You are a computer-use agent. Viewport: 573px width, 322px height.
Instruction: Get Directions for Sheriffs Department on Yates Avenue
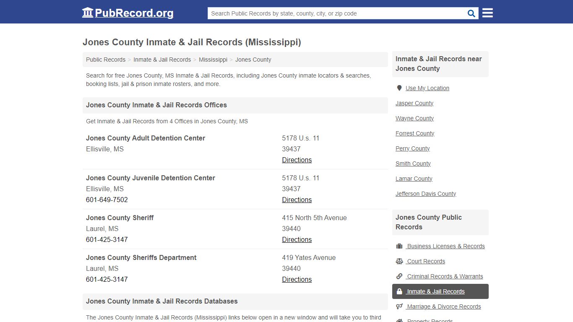click(x=297, y=279)
